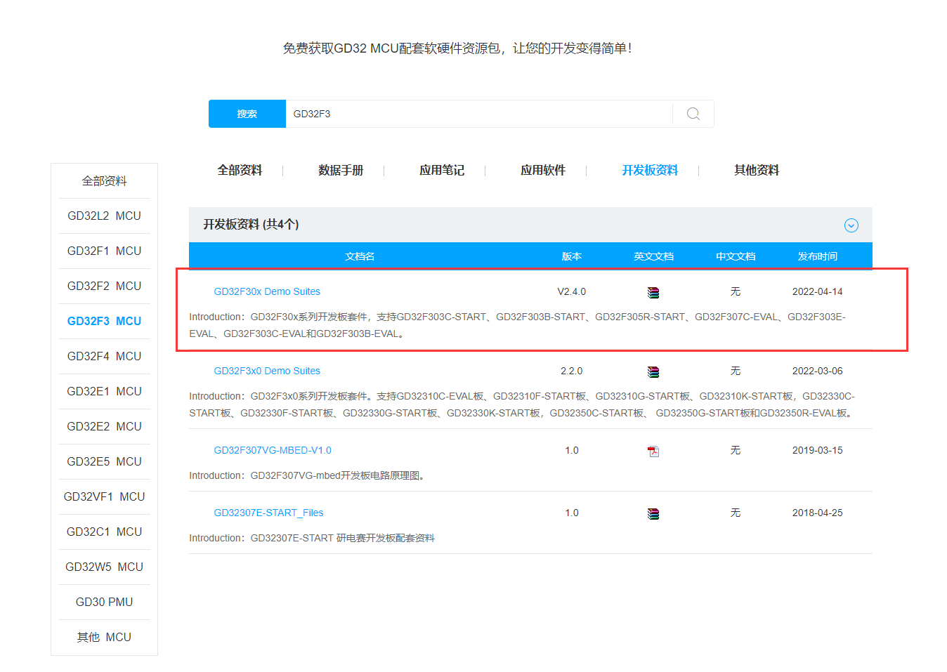Click the 开发板资料 (共4个) heading

[251, 225]
